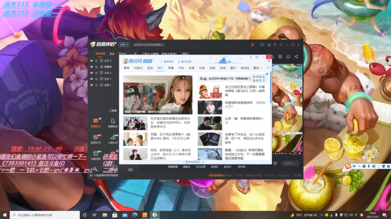Screen dimensions: 391x219
Task: Open the 斗鱼Buff tool
Action: click(113, 139)
